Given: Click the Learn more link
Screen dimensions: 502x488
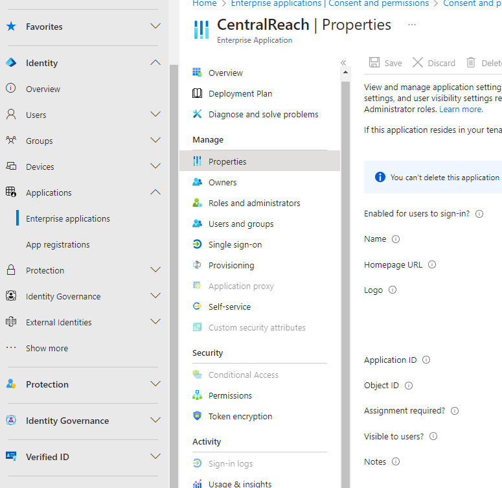Looking at the screenshot, I should coord(461,110).
